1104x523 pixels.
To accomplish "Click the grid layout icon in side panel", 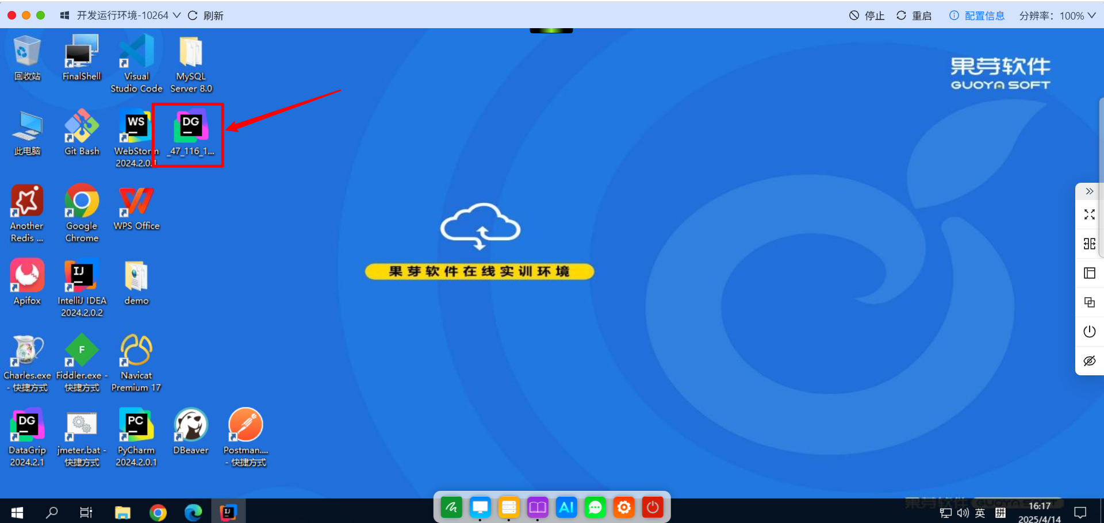I will point(1090,244).
